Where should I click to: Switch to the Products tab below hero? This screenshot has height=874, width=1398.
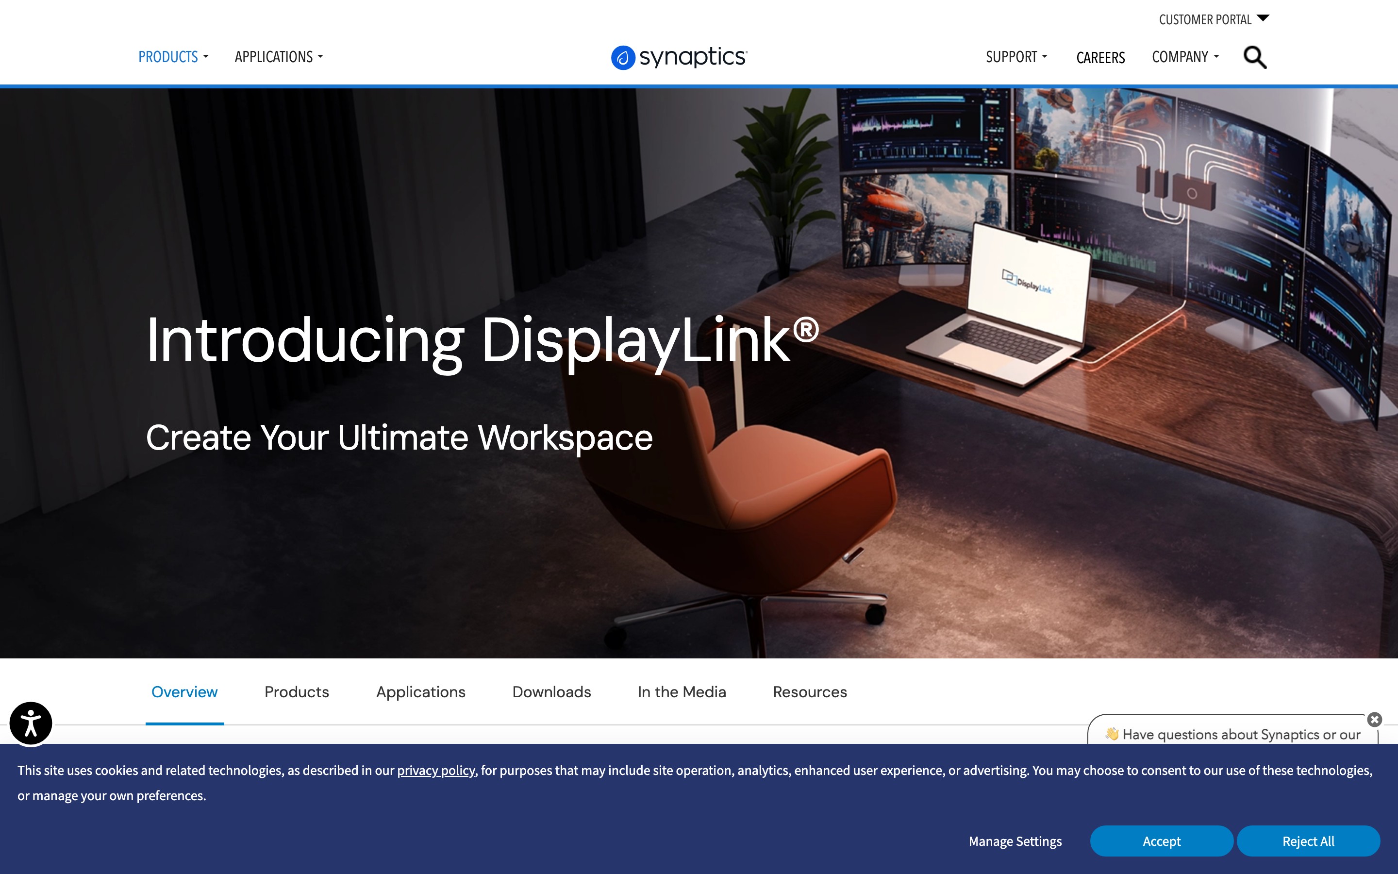(x=297, y=692)
